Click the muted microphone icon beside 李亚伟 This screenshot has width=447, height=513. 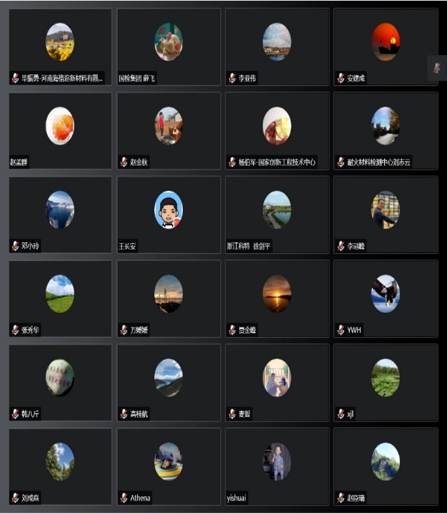click(x=232, y=78)
